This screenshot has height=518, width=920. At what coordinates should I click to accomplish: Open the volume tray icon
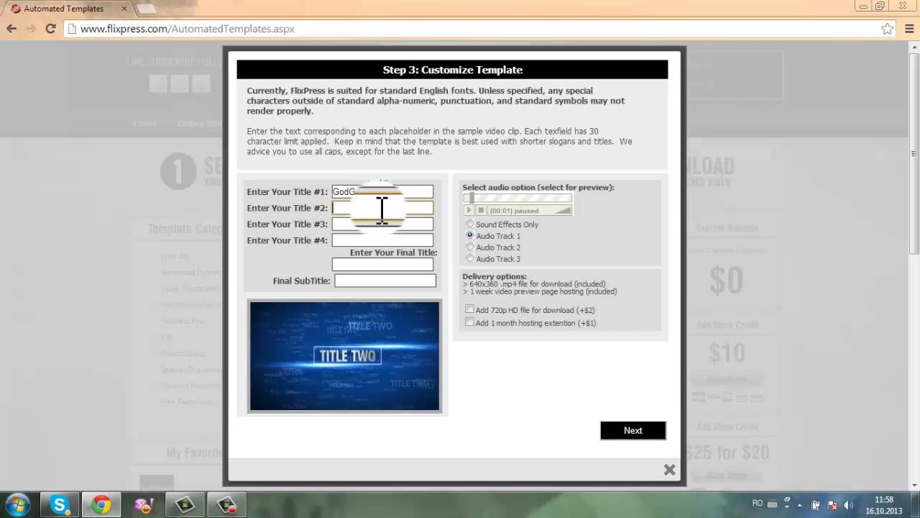[848, 505]
